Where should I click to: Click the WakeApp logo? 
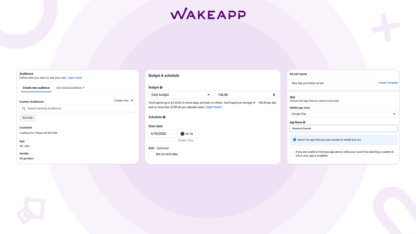pos(208,14)
